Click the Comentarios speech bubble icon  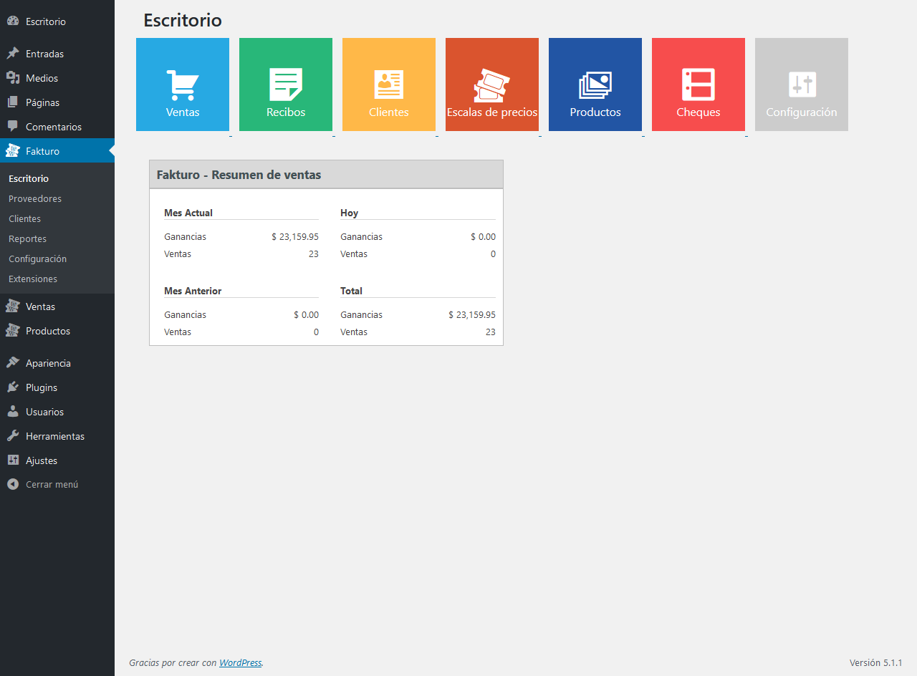(x=13, y=127)
